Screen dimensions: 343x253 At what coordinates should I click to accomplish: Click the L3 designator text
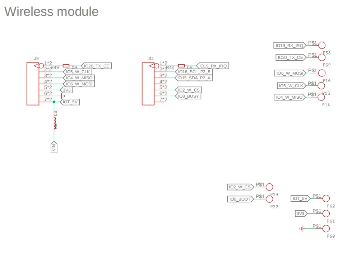[56, 114]
